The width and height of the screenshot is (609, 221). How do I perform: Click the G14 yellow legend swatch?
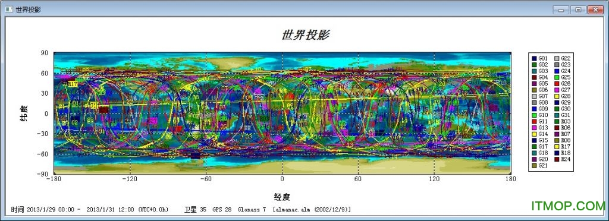click(534, 134)
